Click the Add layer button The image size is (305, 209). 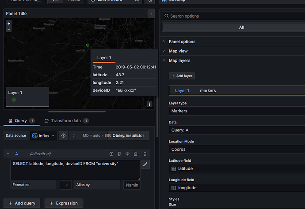[182, 76]
